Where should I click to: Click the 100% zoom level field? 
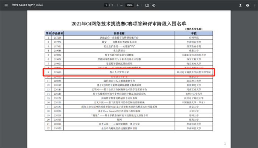coord(129,5)
